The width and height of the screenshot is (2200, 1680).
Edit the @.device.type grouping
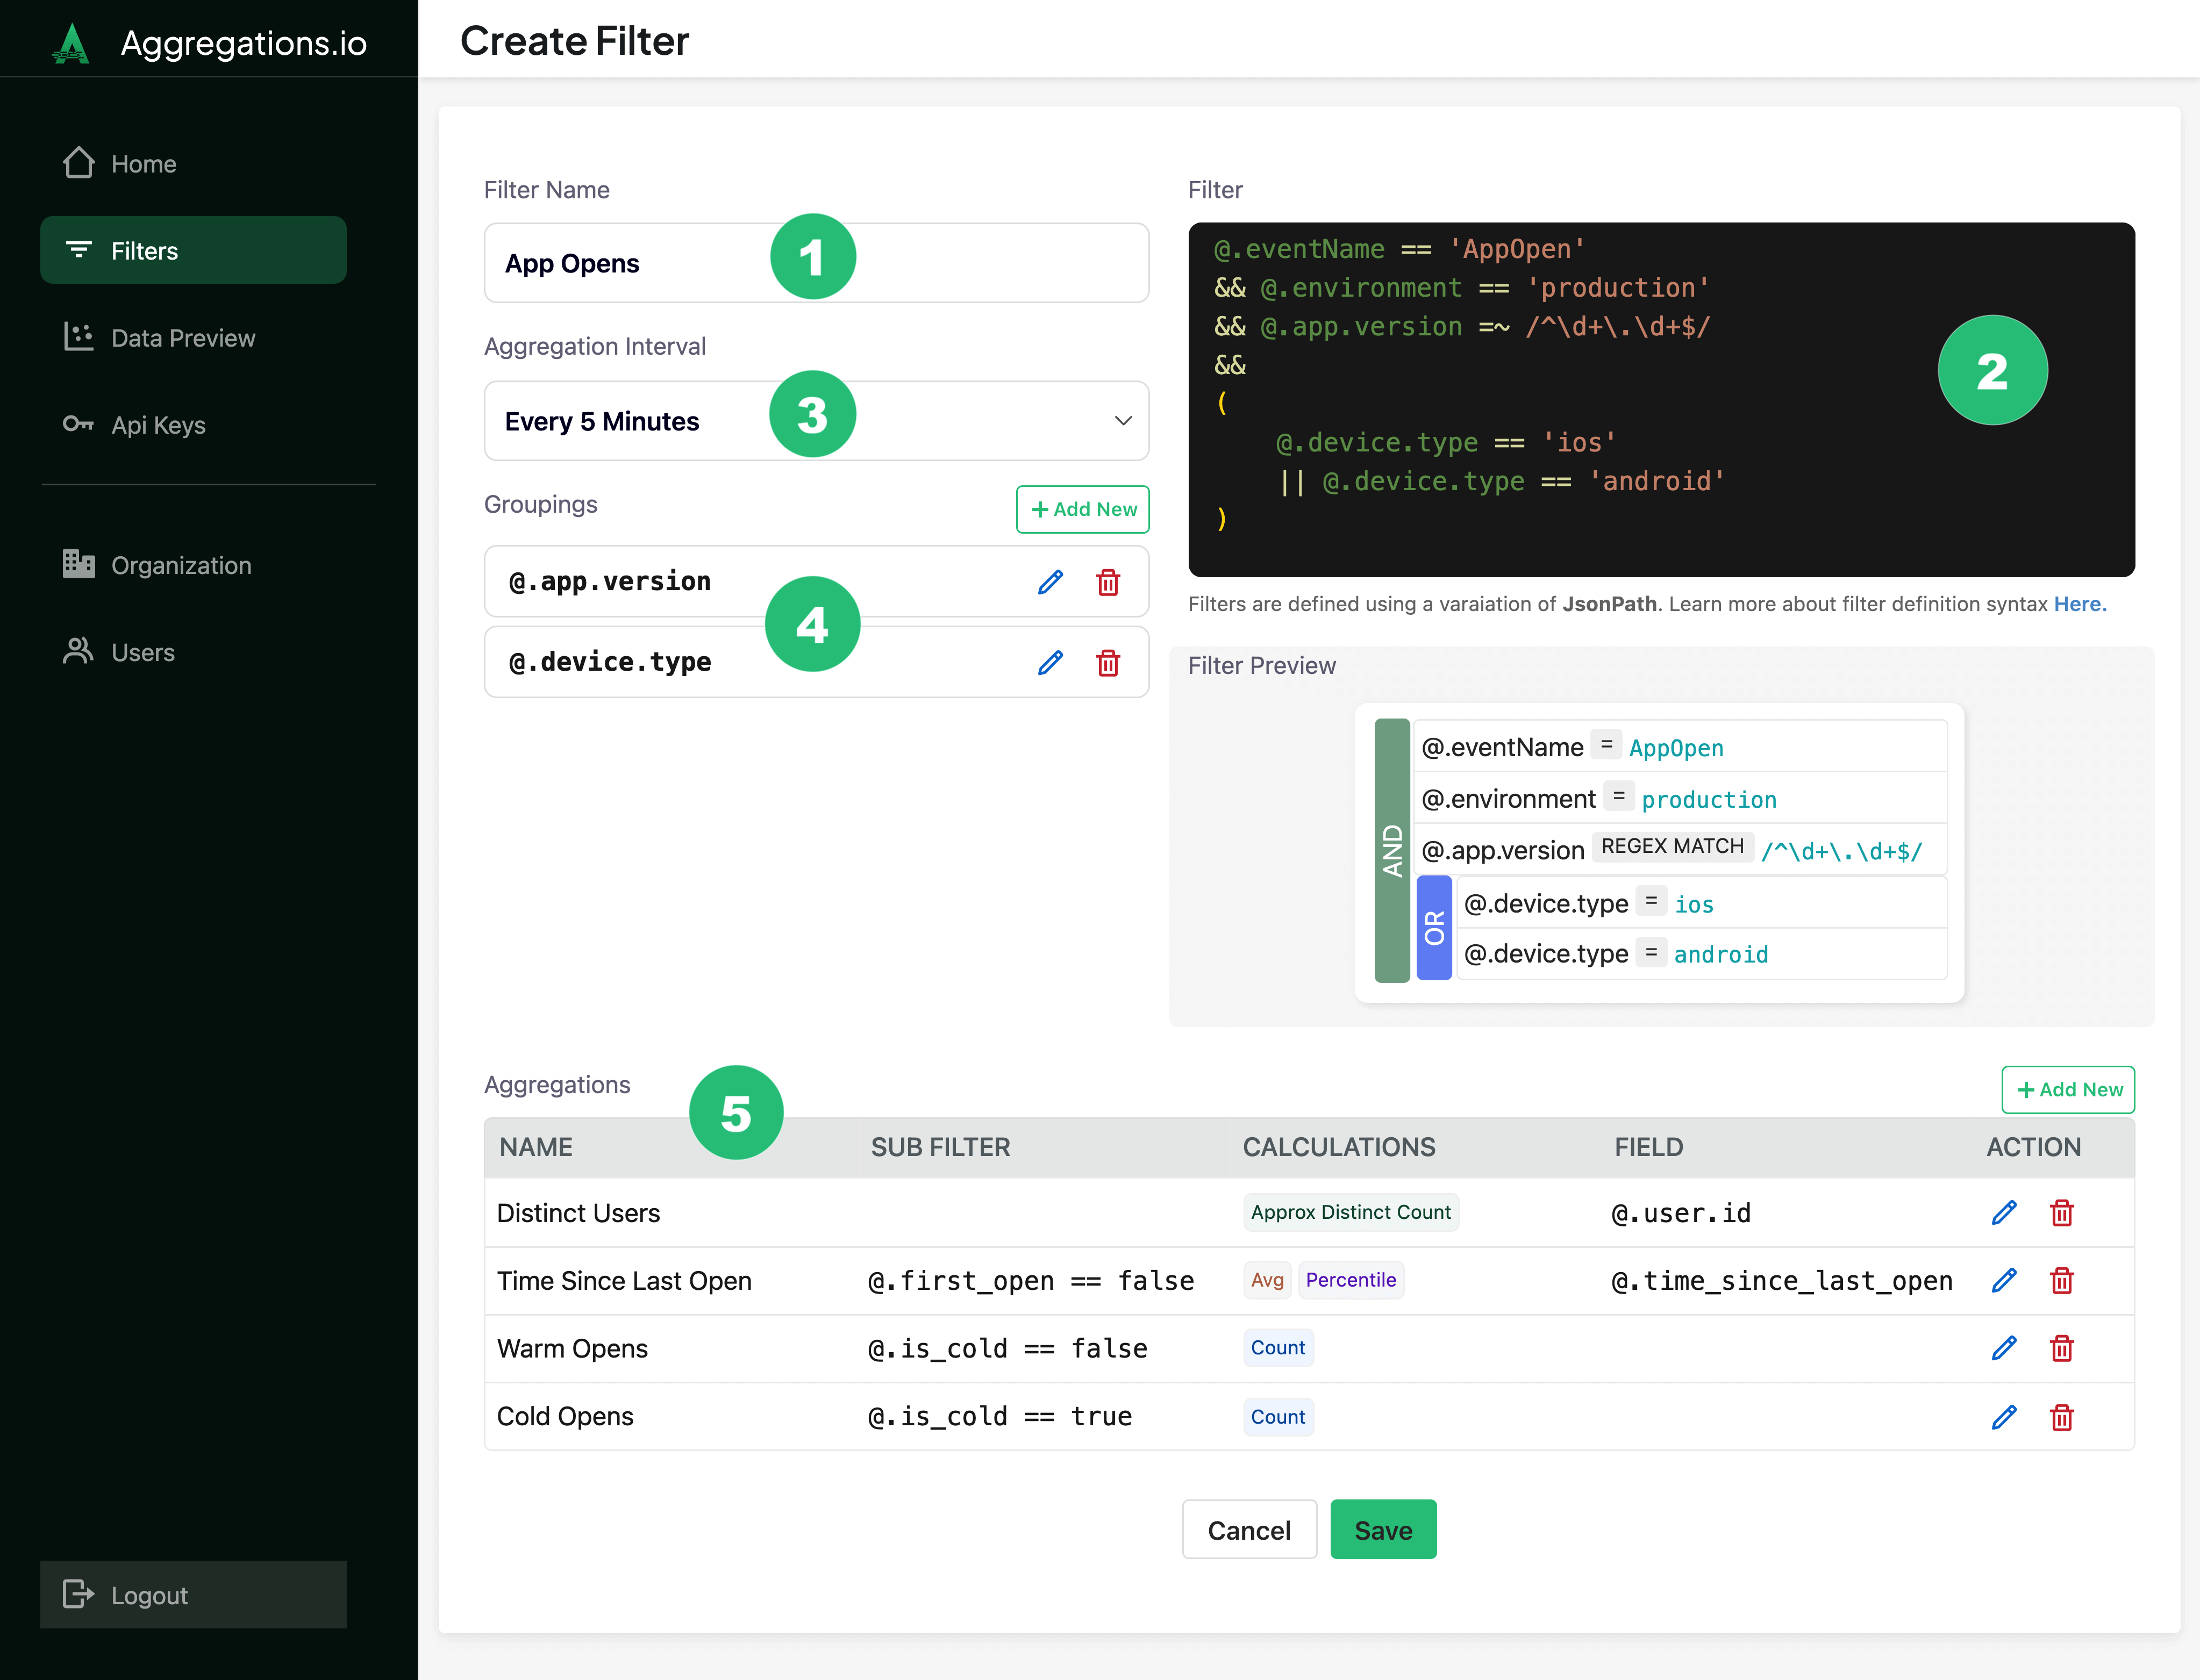coord(1049,662)
